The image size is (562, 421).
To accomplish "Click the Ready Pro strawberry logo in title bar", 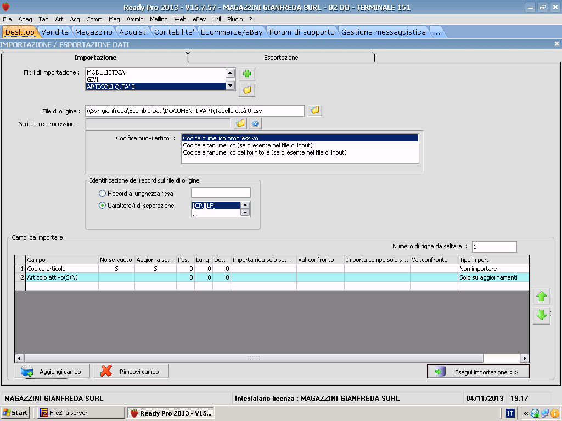I will pyautogui.click(x=6, y=7).
